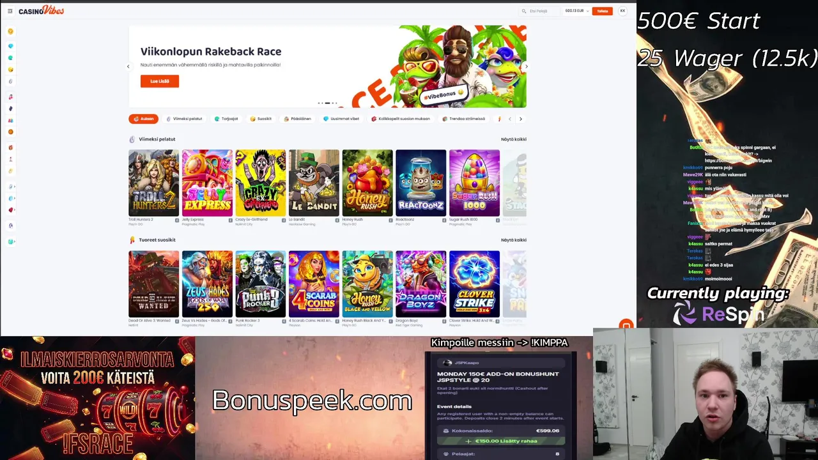This screenshot has height=460, width=818.
Task: Click the Viikonlopun Rakeback Race banner title
Action: (211, 52)
